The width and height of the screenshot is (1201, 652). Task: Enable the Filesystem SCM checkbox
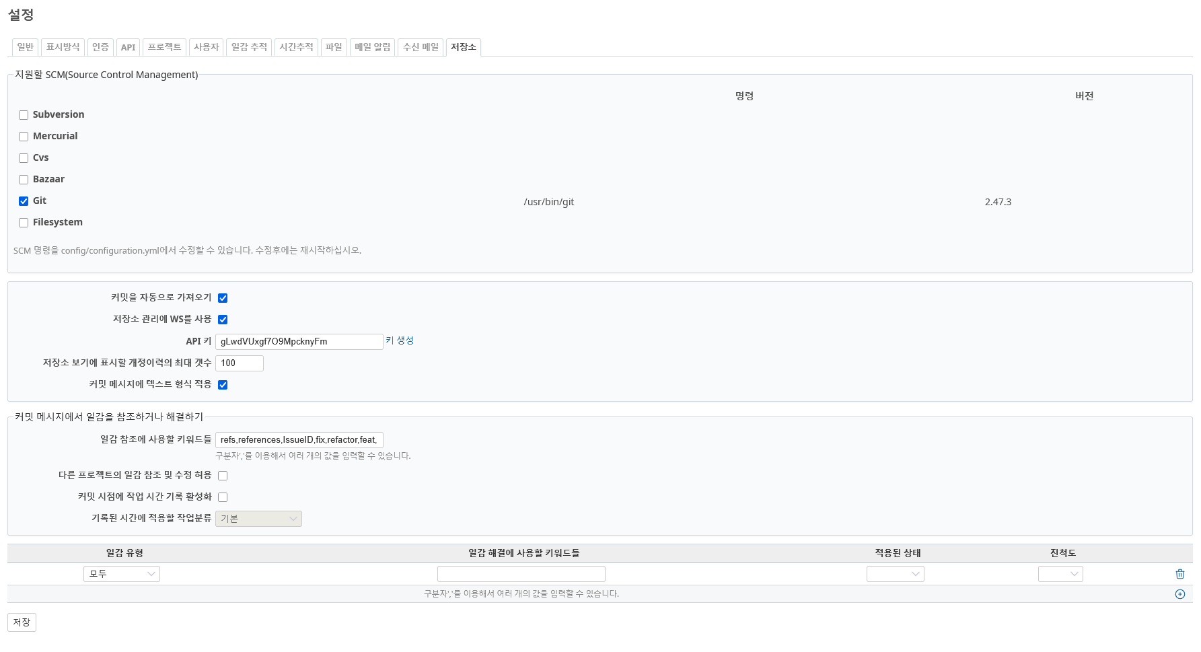click(x=24, y=222)
